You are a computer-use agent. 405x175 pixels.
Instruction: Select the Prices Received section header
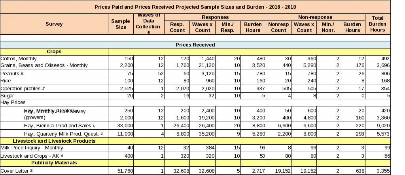pyautogui.click(x=195, y=45)
